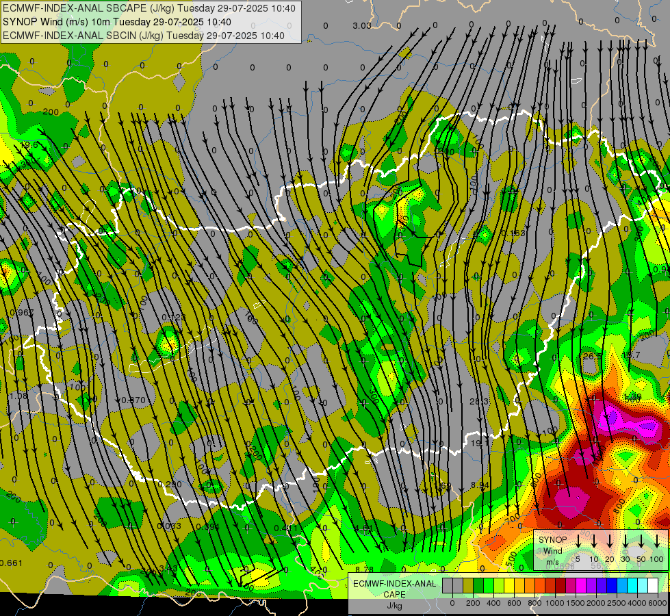Click the '28.3' value on the map
This screenshot has height=616, width=670.
[x=479, y=401]
